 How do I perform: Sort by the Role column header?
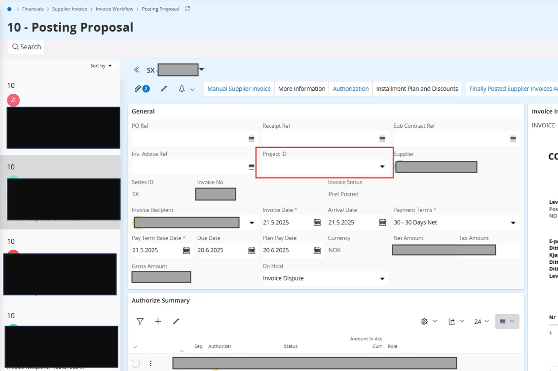[x=393, y=346]
